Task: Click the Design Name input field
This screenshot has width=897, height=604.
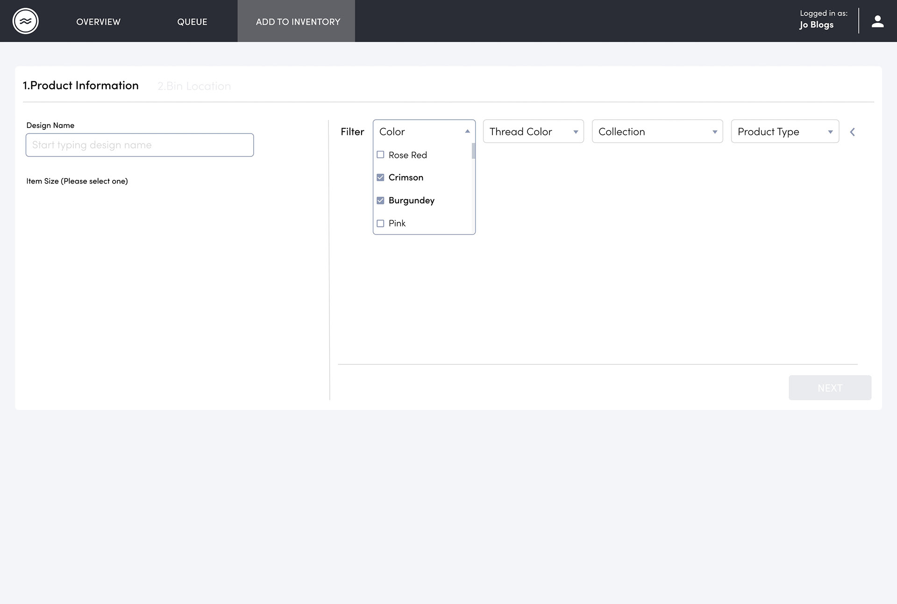Action: [140, 145]
